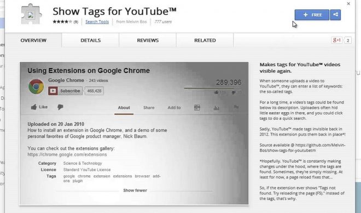The height and width of the screenshot is (213, 361).
Task: Click the YouTube Subscribe button
Action: coord(65,91)
